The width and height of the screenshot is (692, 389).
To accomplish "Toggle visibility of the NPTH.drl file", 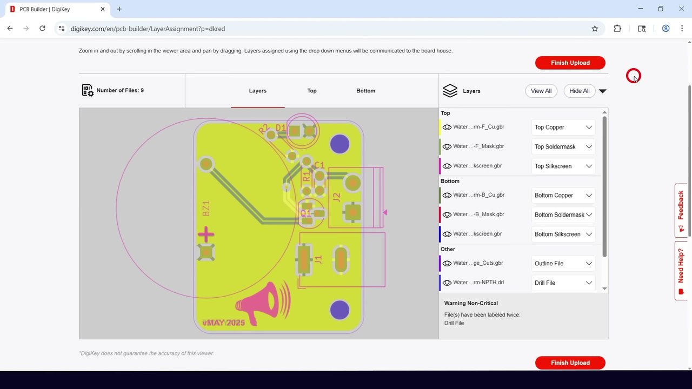I will [447, 283].
